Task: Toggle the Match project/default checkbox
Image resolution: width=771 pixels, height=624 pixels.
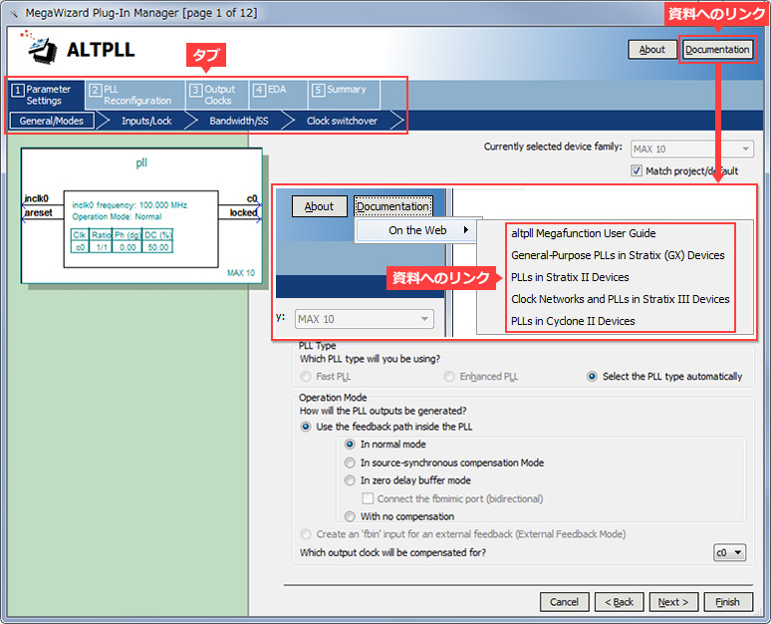Action: point(638,171)
